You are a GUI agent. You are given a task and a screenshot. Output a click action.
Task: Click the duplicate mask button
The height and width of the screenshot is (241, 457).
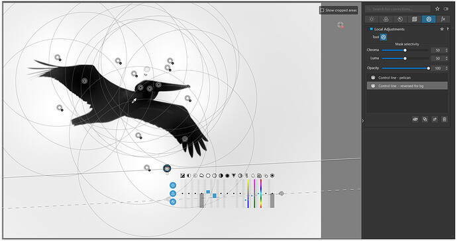(x=425, y=120)
